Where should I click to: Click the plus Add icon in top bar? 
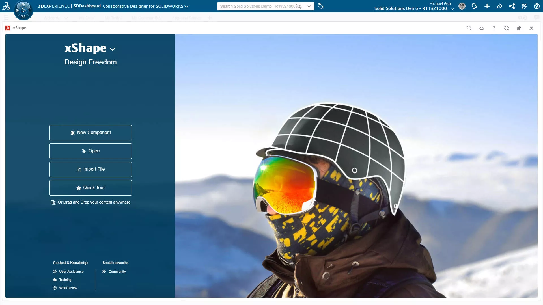(x=487, y=6)
